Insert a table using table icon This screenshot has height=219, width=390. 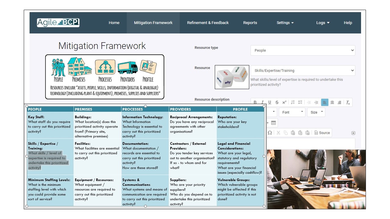(x=273, y=123)
